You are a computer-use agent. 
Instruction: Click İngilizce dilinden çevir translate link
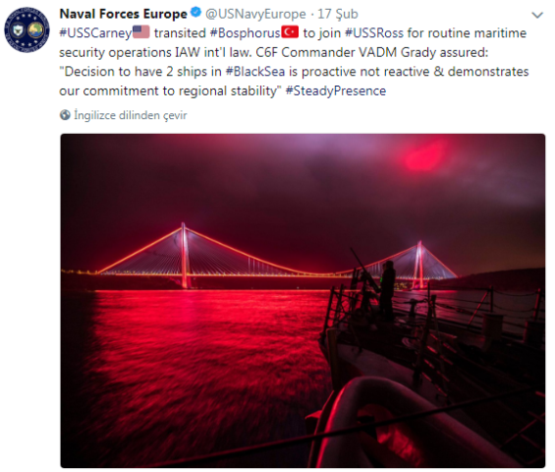click(x=131, y=115)
